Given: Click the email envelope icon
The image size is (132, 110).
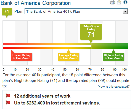Looking at the screenshot, I should pyautogui.click(x=119, y=2).
